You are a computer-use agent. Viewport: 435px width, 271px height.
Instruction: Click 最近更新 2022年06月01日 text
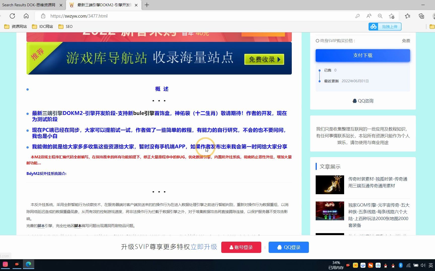[x=346, y=81]
